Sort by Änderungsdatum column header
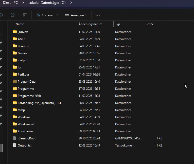 tap(90, 24)
